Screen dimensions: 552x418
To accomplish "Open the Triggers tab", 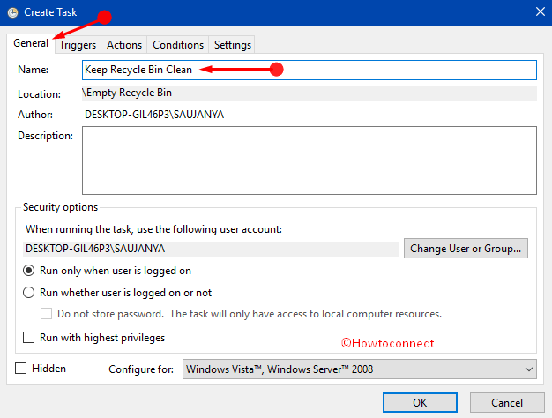I will (78, 45).
